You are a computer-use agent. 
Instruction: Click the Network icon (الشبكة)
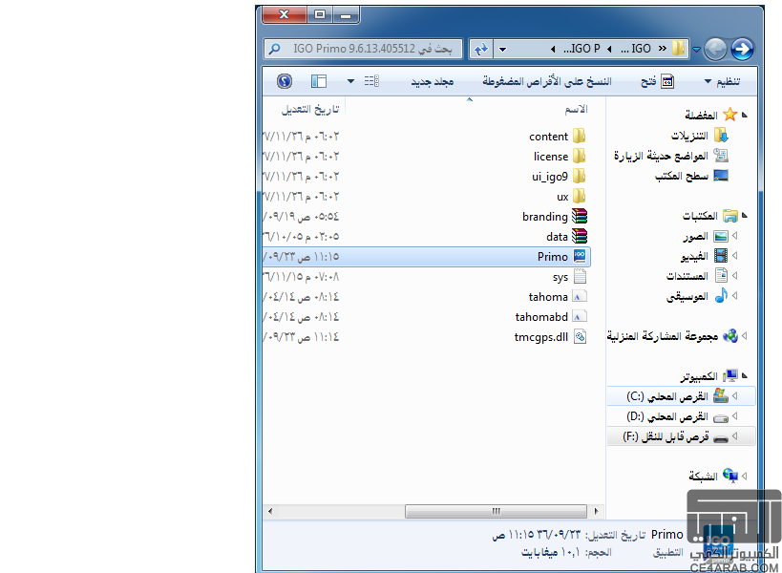(x=730, y=476)
